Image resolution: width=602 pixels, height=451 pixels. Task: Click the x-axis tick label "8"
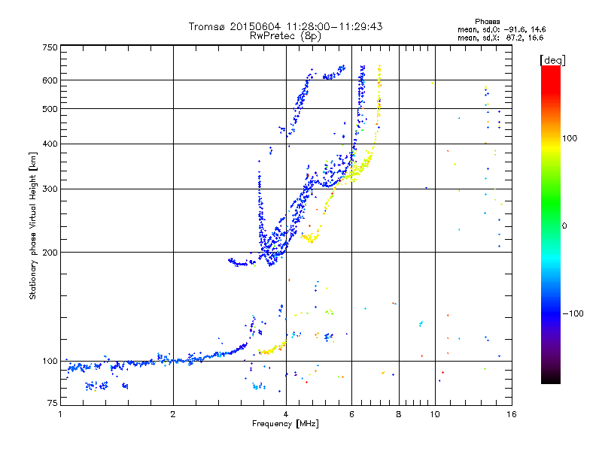click(399, 414)
